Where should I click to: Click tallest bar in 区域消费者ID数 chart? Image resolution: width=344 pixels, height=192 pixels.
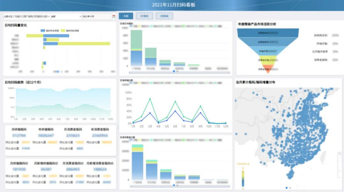tap(137, 164)
